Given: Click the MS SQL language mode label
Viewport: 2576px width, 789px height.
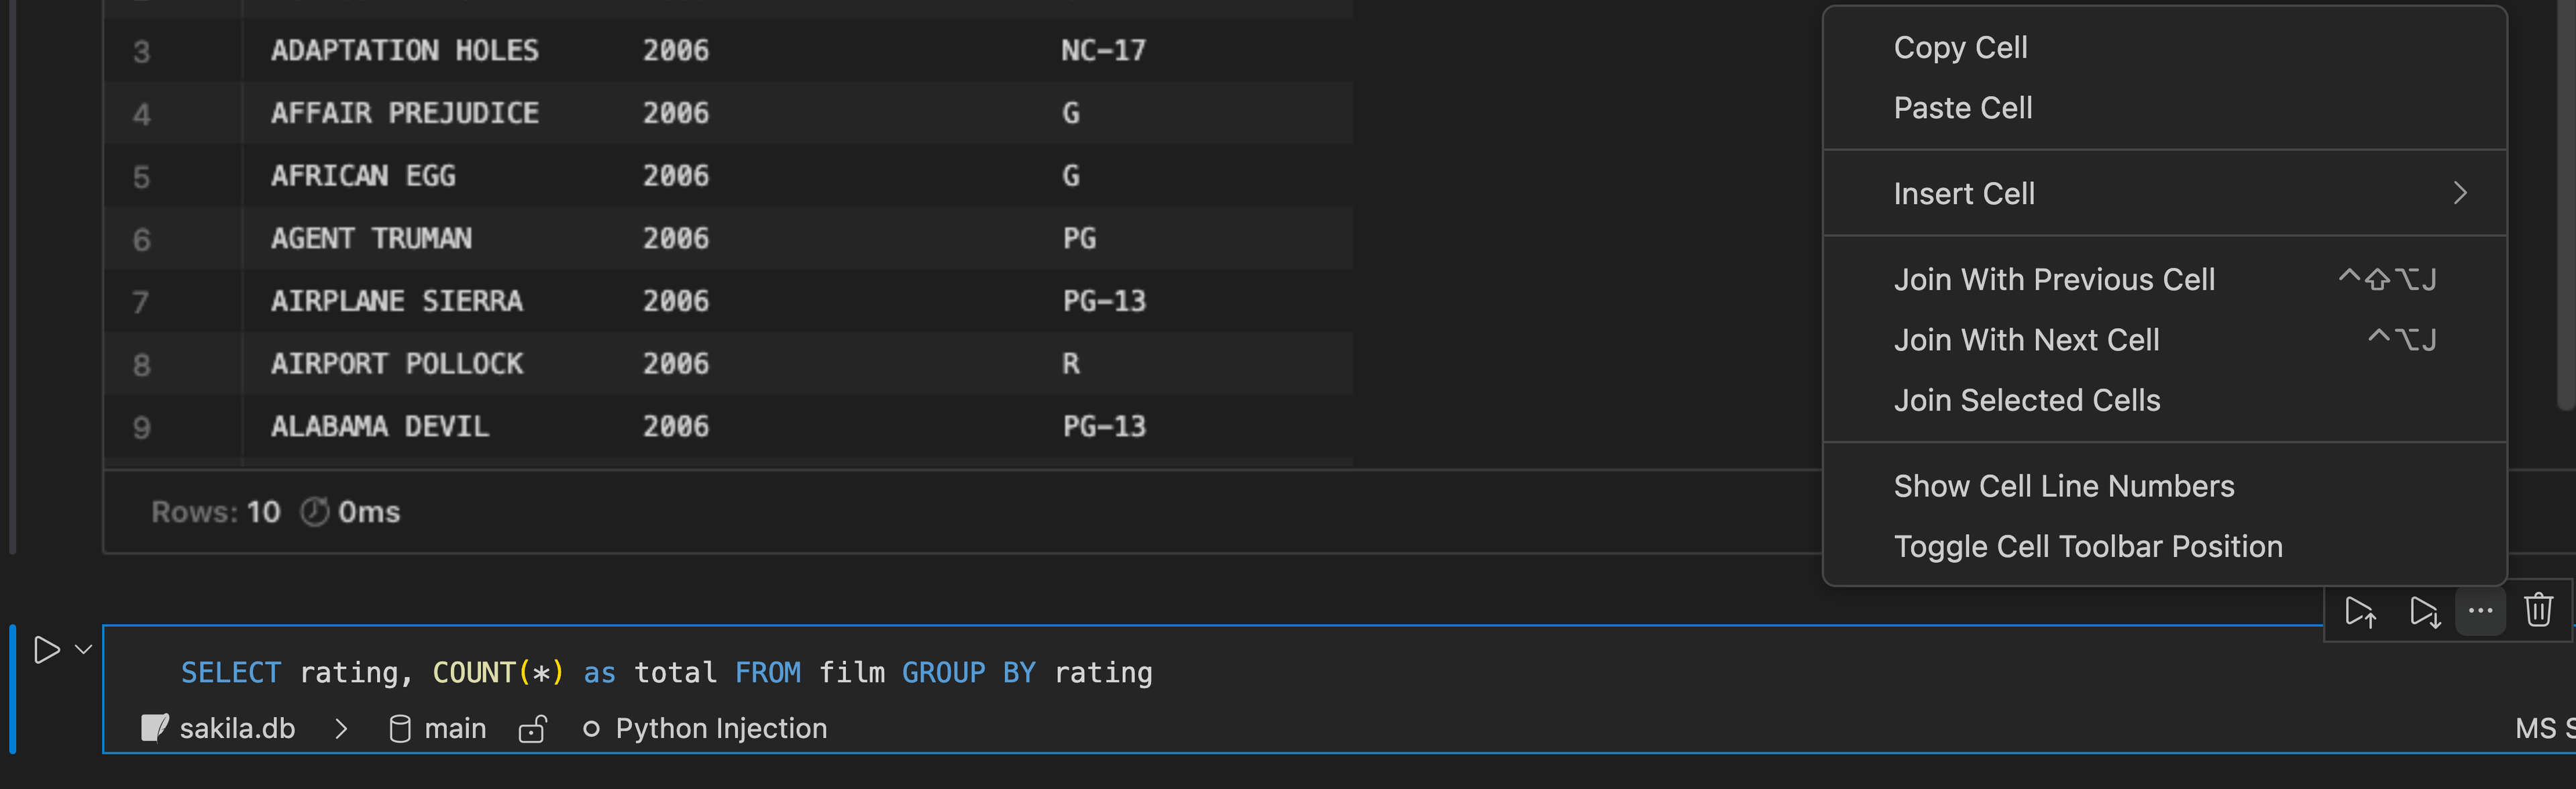Looking at the screenshot, I should click(2543, 729).
